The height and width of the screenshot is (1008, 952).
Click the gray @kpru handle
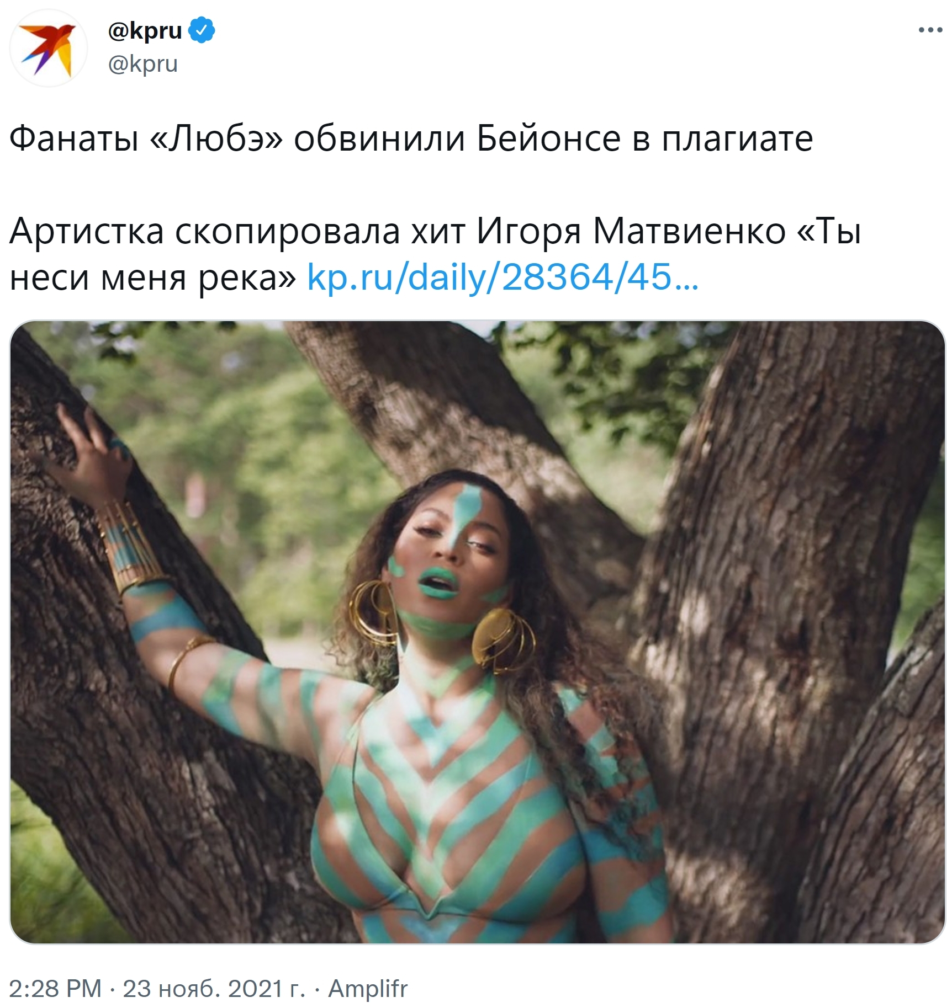pyautogui.click(x=143, y=65)
